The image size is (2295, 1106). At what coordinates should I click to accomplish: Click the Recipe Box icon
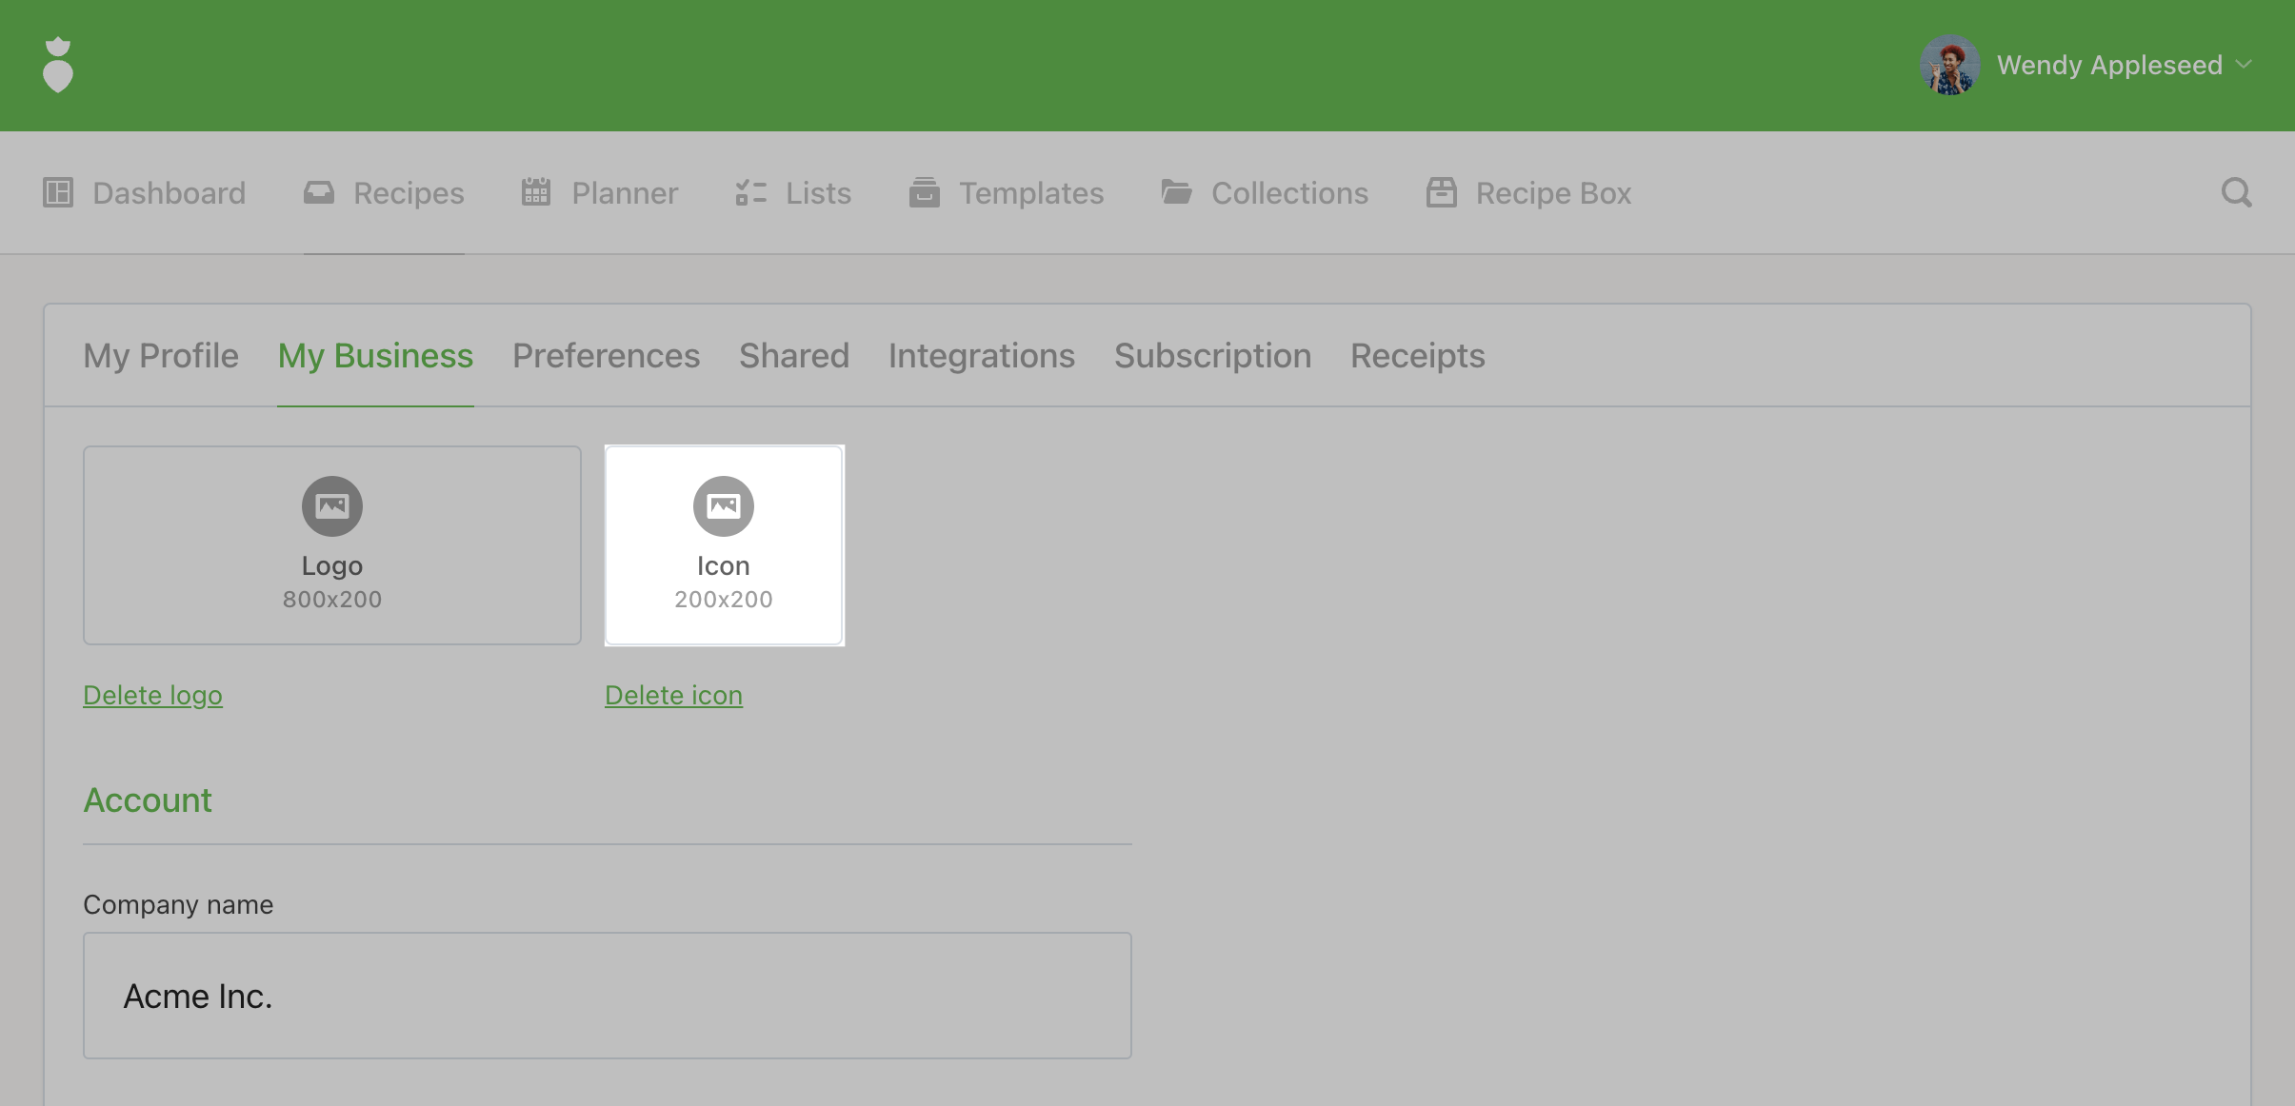pos(1441,192)
